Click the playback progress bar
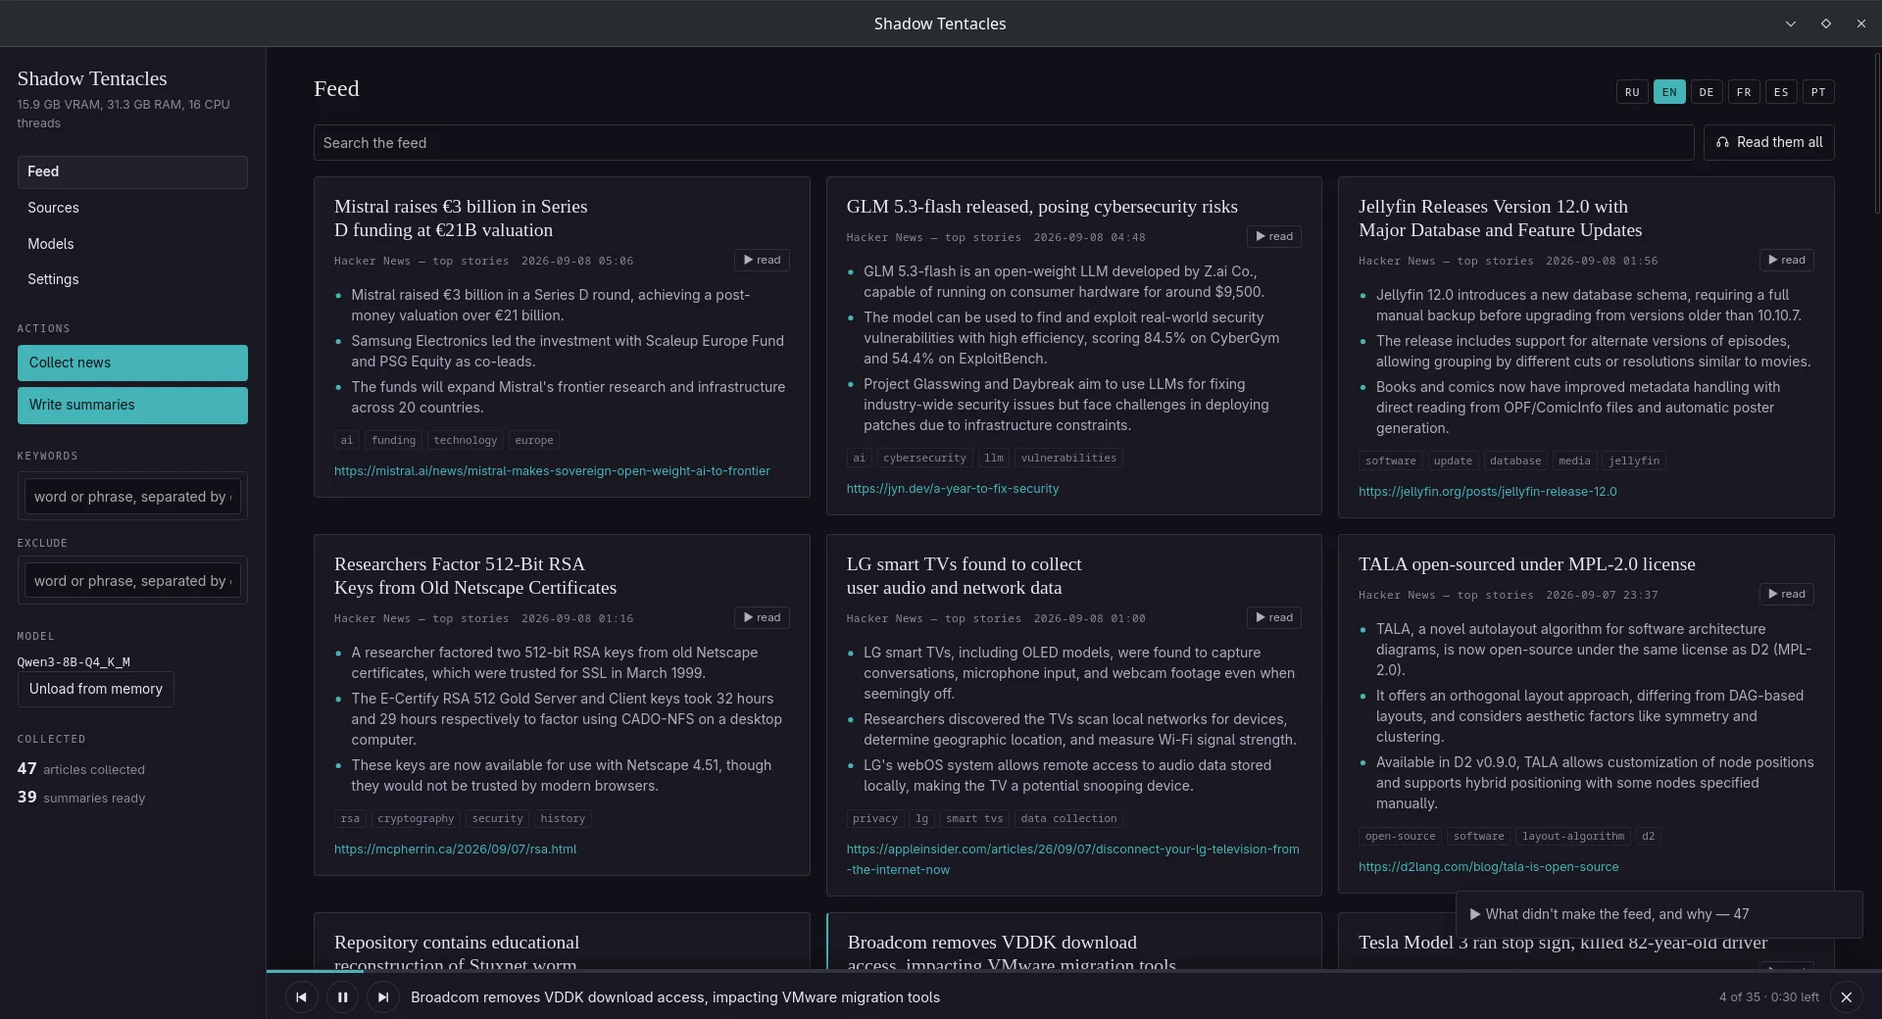The height and width of the screenshot is (1019, 1882). tap(1073, 971)
